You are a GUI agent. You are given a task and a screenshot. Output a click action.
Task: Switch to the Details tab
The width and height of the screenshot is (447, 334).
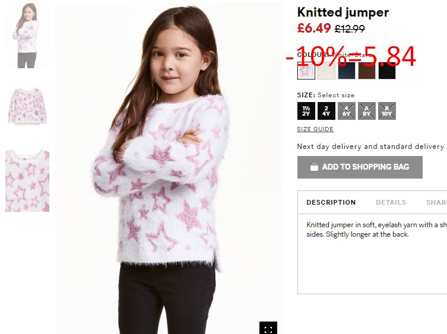pos(391,202)
